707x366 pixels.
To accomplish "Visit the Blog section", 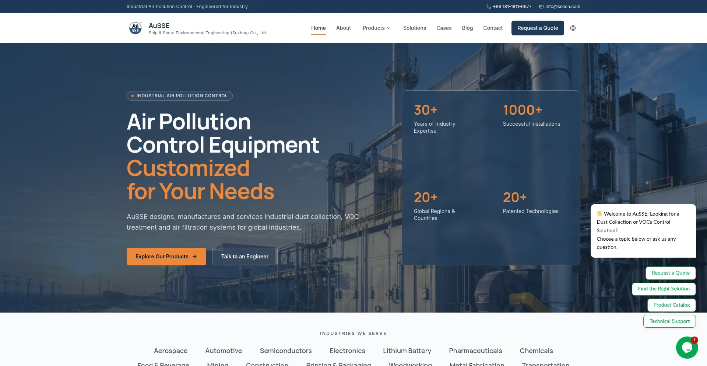I will [468, 28].
